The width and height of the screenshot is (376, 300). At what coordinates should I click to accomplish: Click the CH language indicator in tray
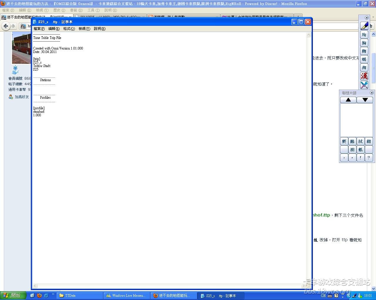323,296
